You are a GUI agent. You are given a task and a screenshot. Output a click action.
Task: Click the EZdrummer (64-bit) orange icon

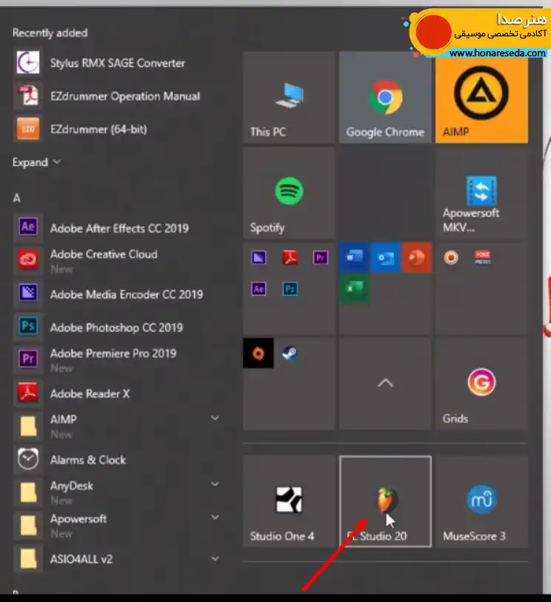point(28,129)
